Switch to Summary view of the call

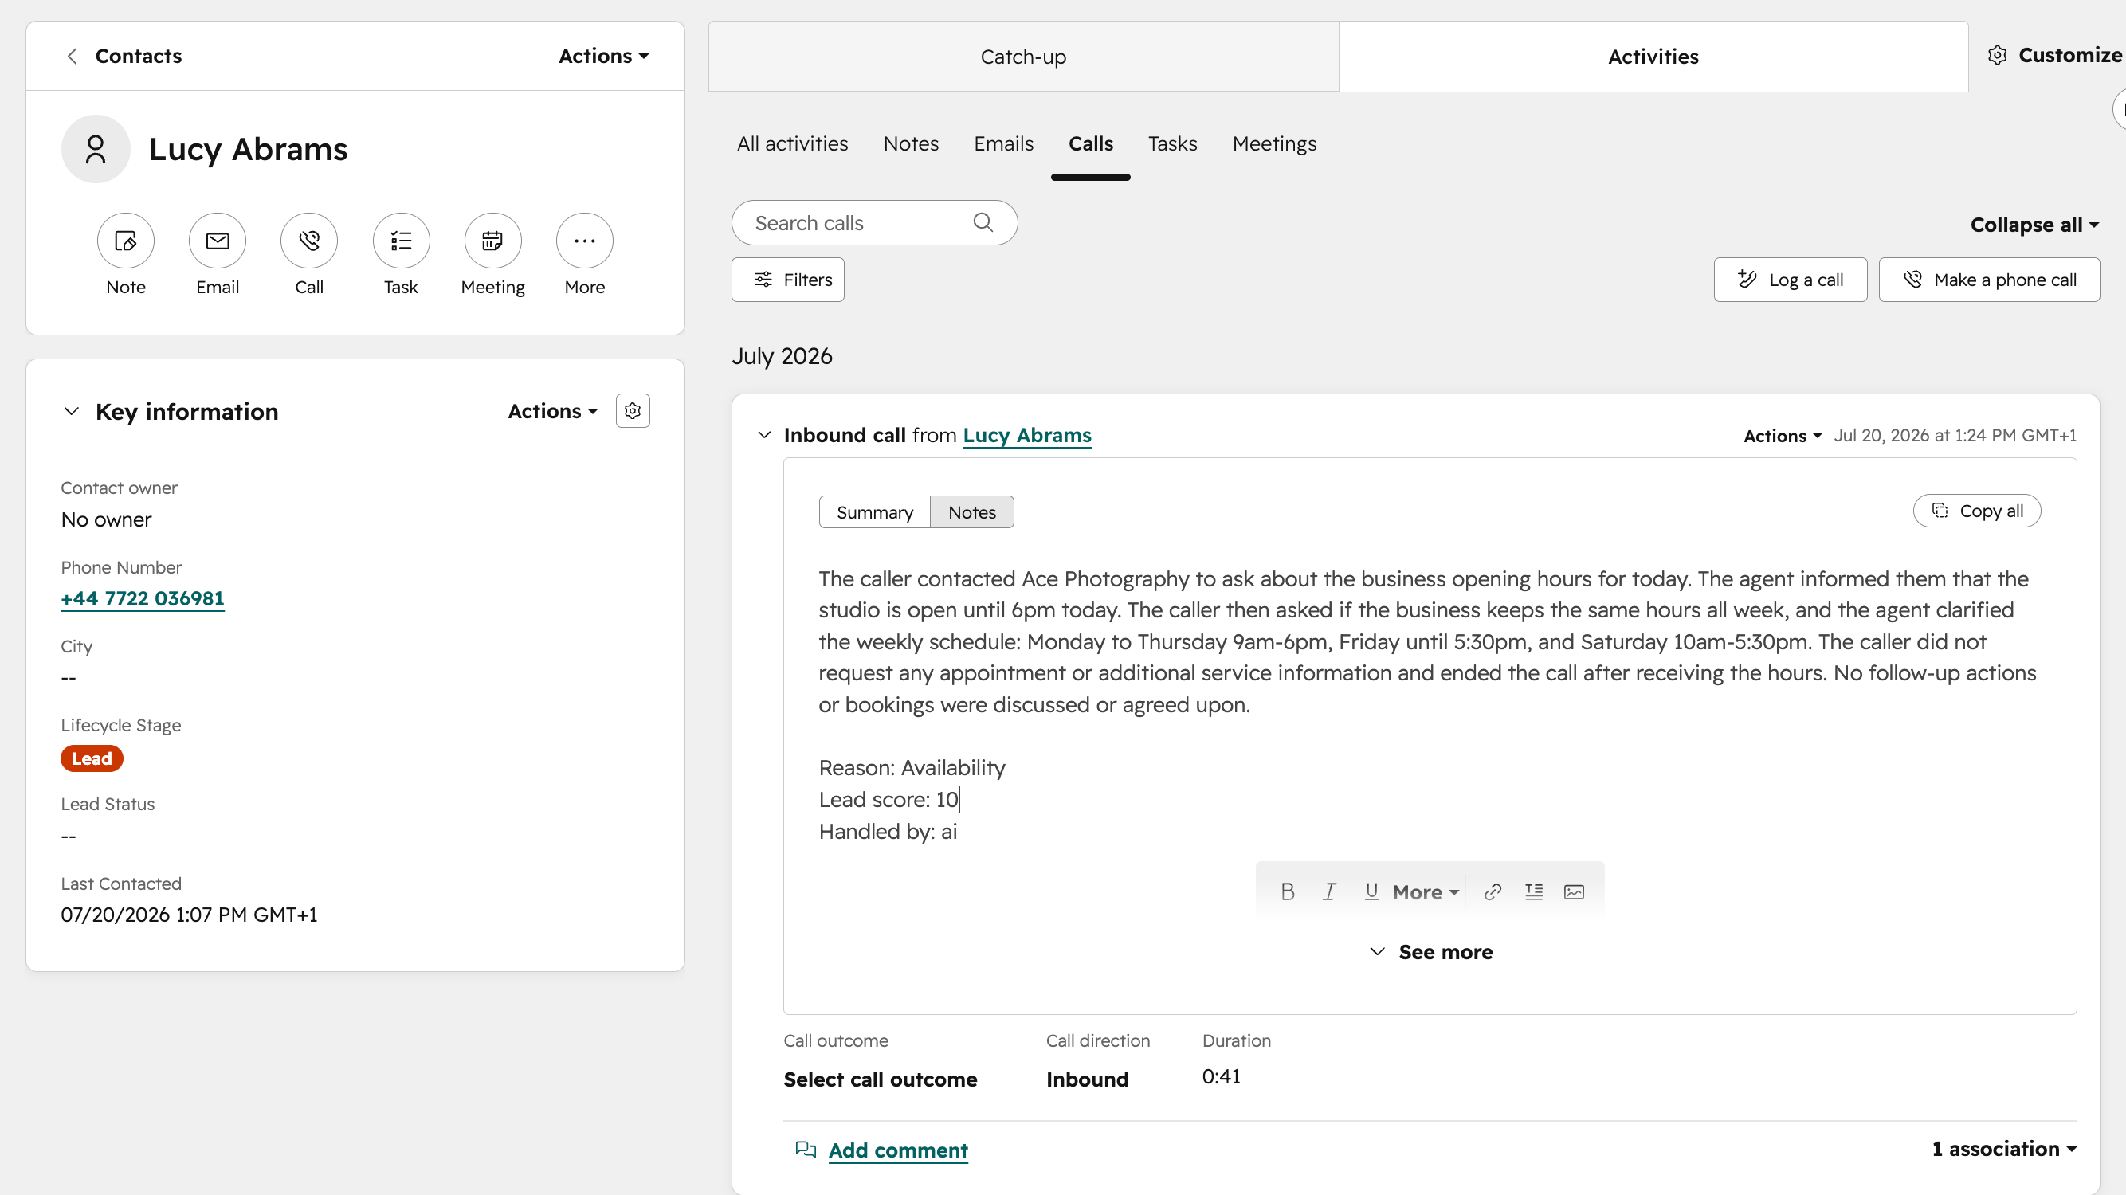pyautogui.click(x=875, y=512)
